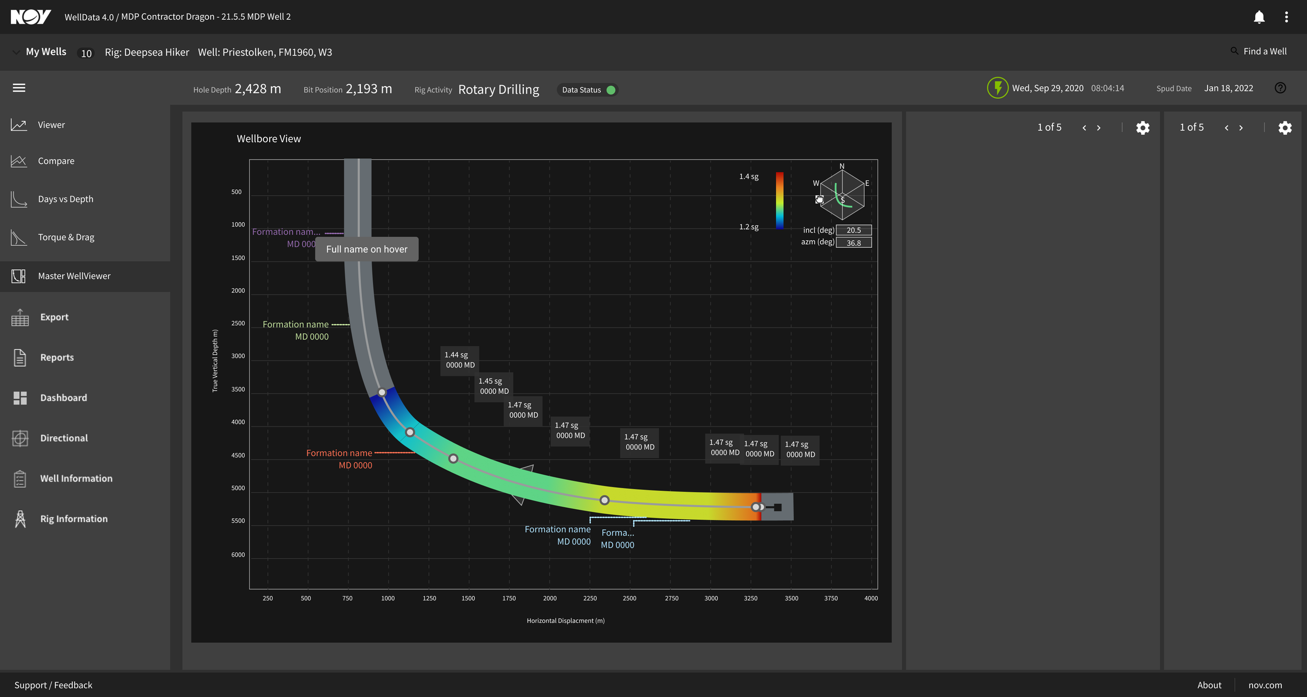Click the Torque & Drag icon
This screenshot has width=1307, height=697.
pyautogui.click(x=19, y=237)
